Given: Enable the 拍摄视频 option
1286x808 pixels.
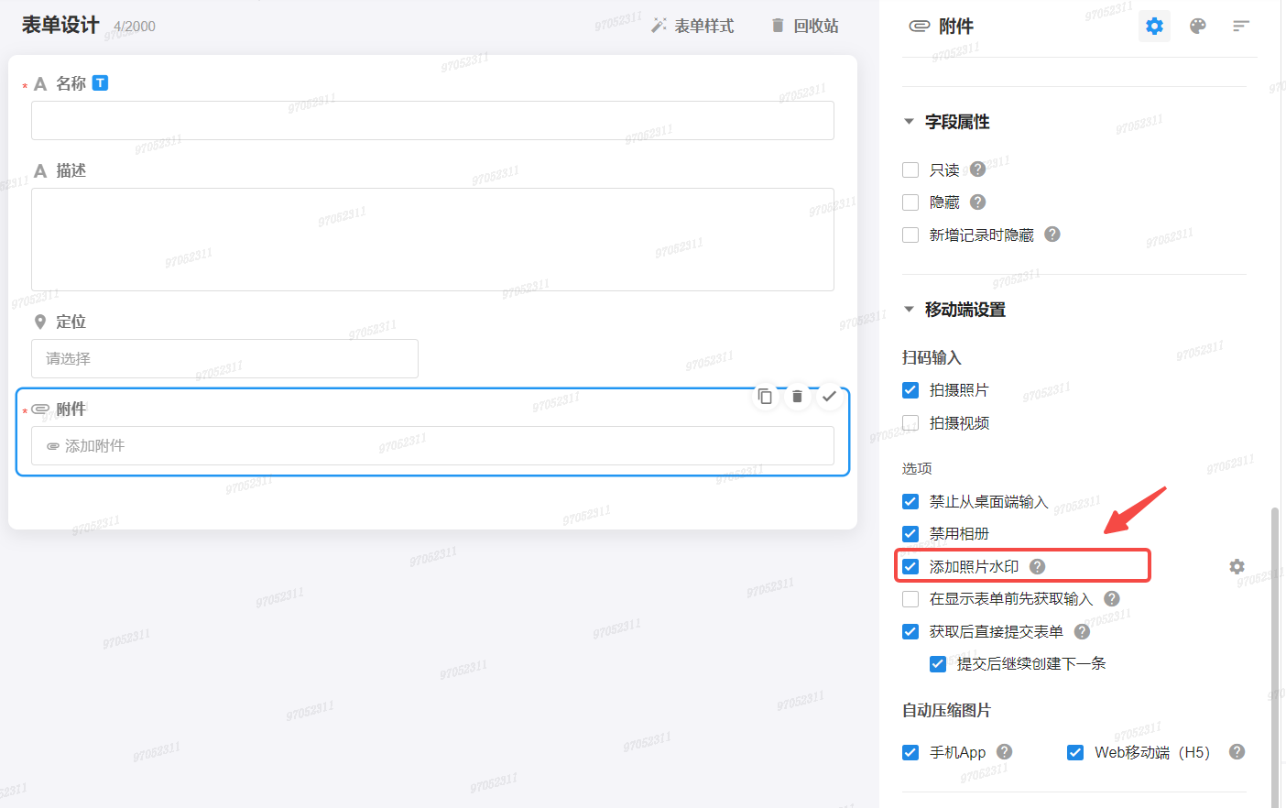Looking at the screenshot, I should (x=910, y=422).
